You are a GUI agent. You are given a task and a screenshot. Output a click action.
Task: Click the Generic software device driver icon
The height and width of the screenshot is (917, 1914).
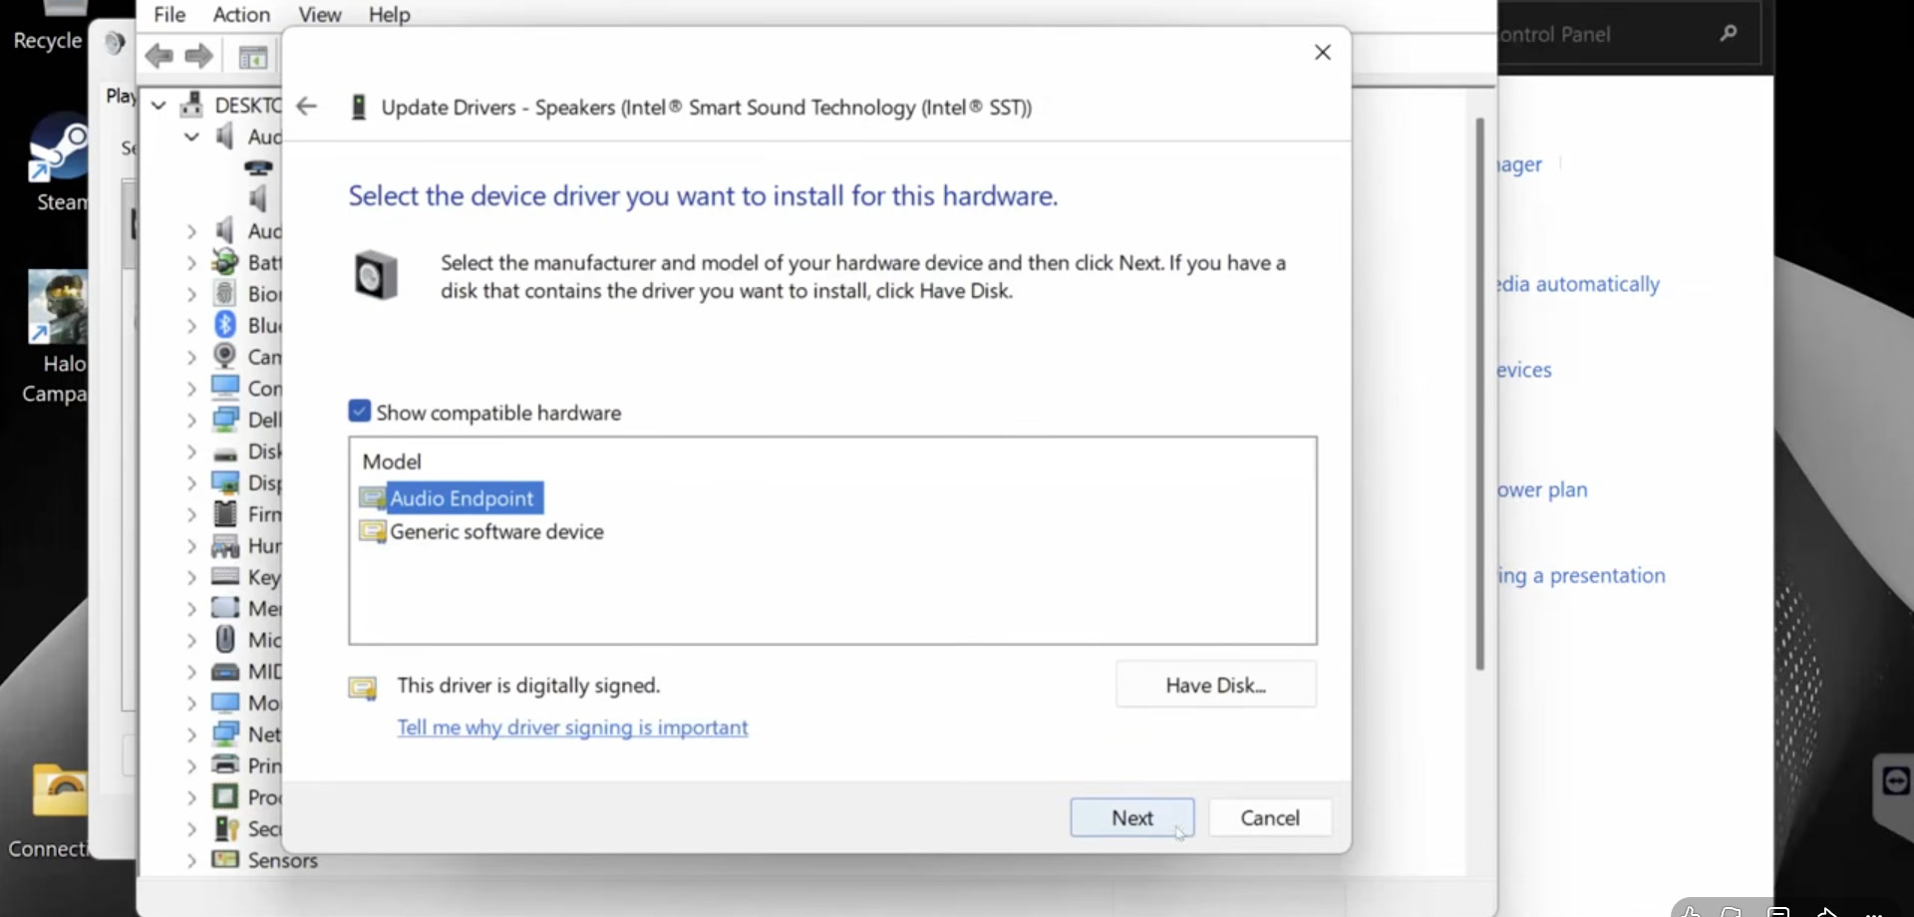click(x=373, y=531)
